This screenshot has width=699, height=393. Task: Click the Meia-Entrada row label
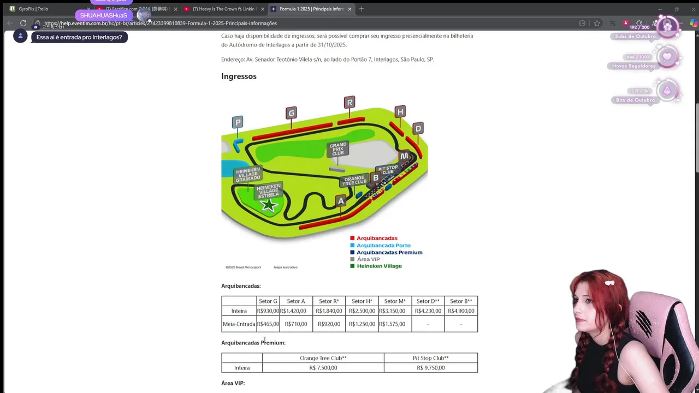[239, 324]
